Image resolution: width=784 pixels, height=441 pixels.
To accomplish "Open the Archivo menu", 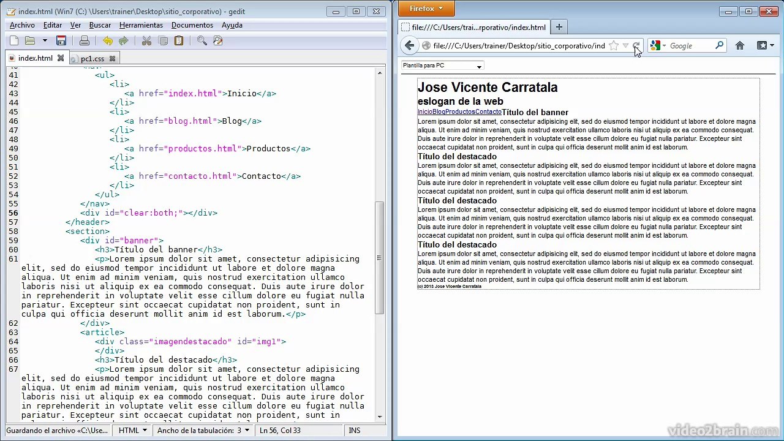I will 22,25.
